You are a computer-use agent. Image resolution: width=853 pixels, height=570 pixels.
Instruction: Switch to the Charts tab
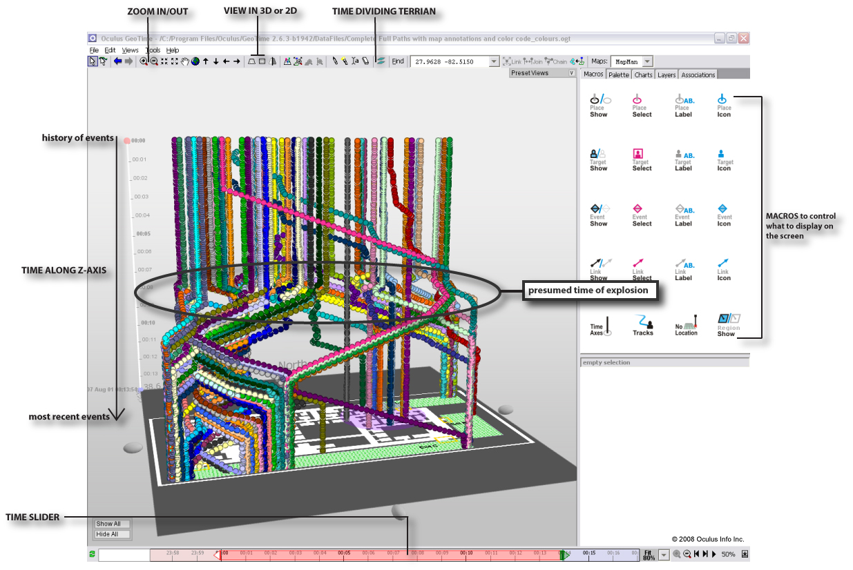coord(643,75)
